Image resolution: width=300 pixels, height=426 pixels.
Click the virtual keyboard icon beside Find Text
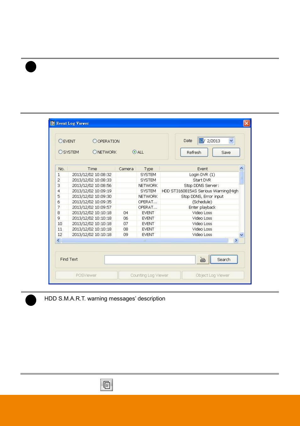coord(203,260)
